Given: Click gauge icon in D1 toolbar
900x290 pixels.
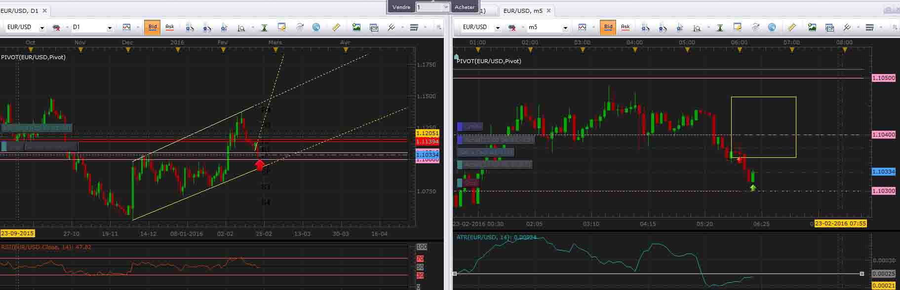Looking at the screenshot, I should pos(299,27).
